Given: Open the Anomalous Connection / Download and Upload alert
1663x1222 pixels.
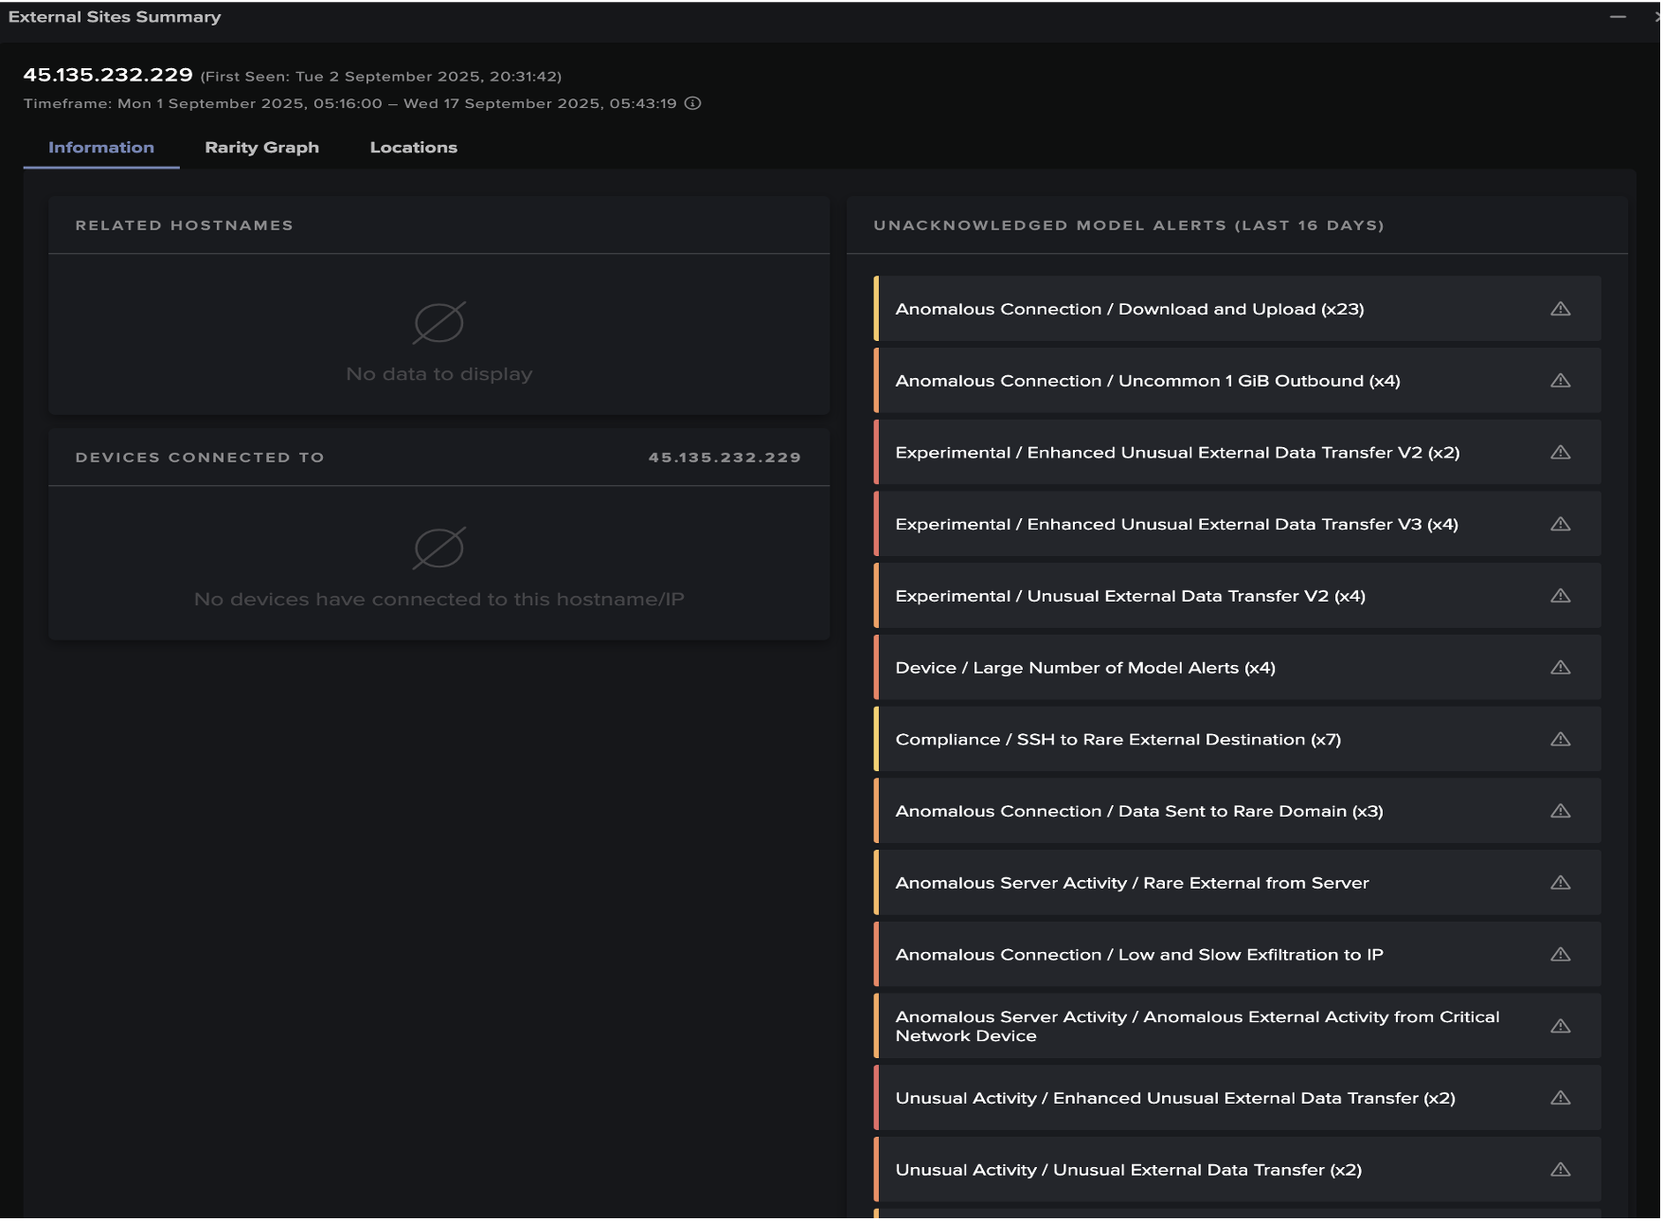Looking at the screenshot, I should (1130, 308).
